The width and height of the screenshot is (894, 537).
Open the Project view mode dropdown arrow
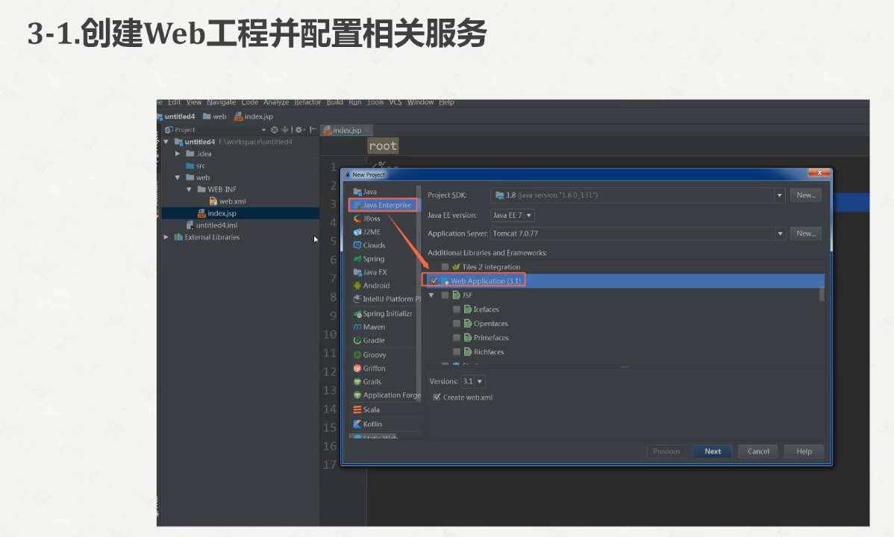click(263, 130)
